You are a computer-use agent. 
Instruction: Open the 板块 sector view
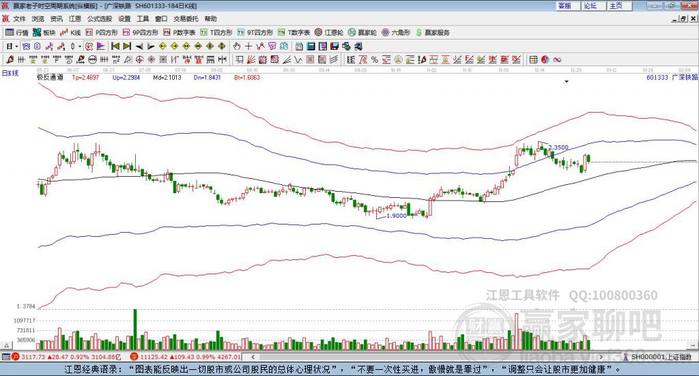[x=44, y=33]
